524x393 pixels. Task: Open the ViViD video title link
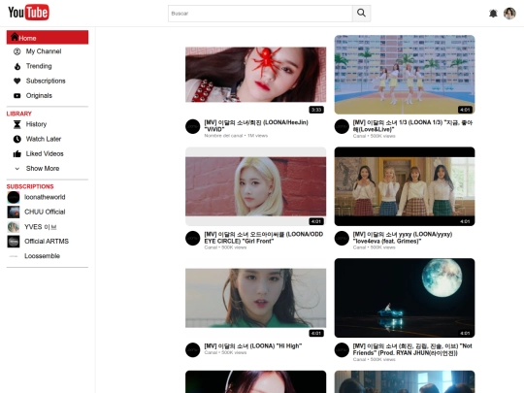[x=256, y=126]
